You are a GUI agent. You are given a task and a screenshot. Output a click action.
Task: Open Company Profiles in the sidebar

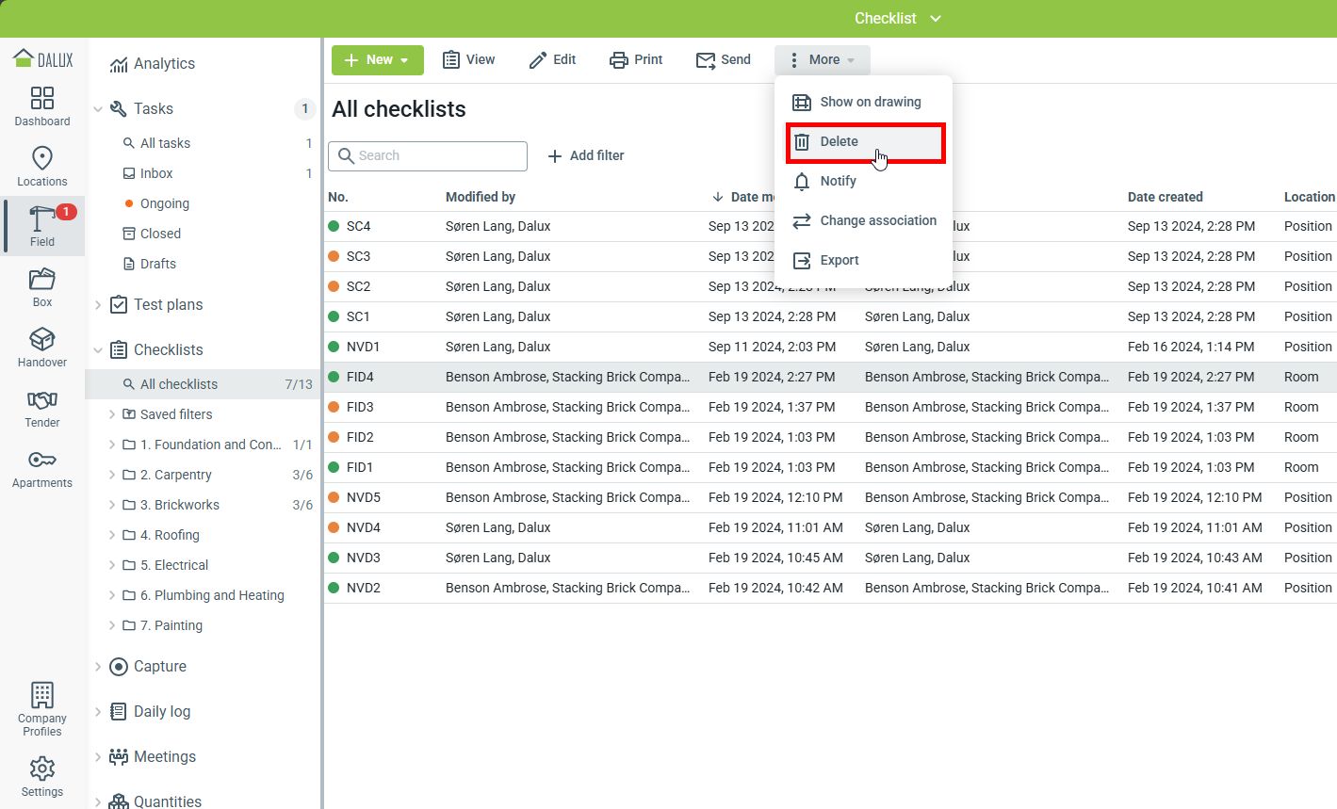[42, 709]
